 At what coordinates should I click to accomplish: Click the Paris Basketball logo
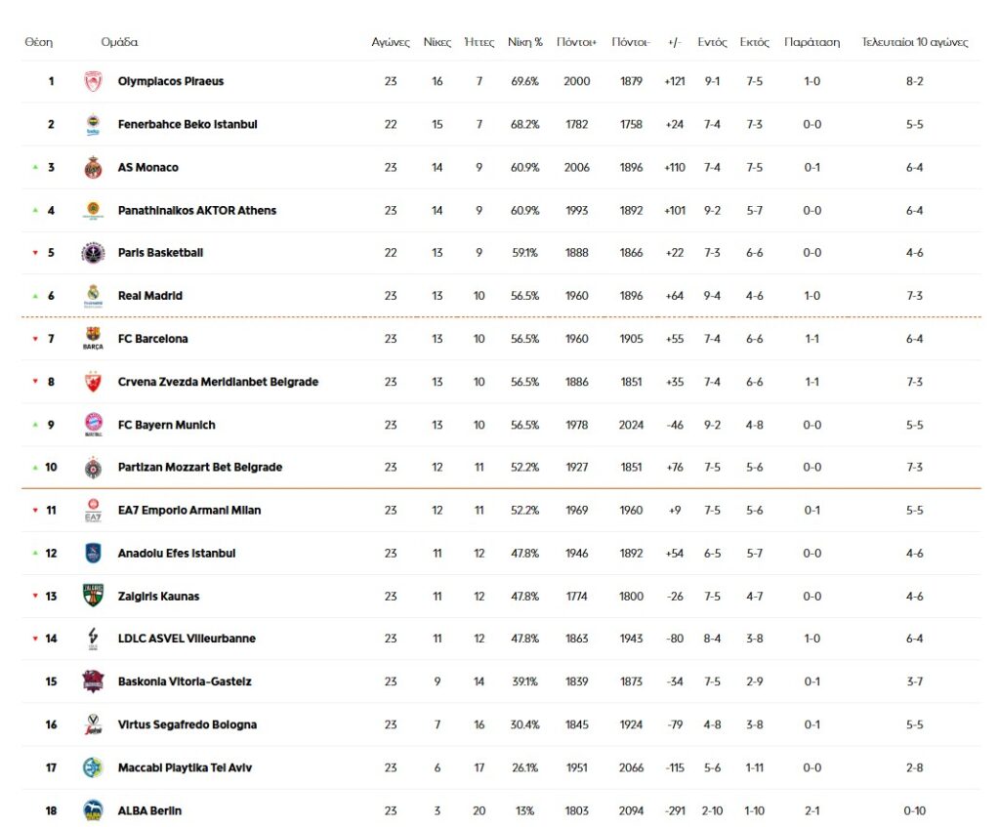coord(93,253)
